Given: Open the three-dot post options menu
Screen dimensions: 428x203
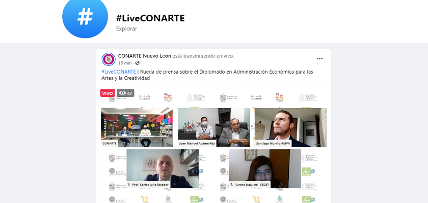Looking at the screenshot, I should [319, 59].
